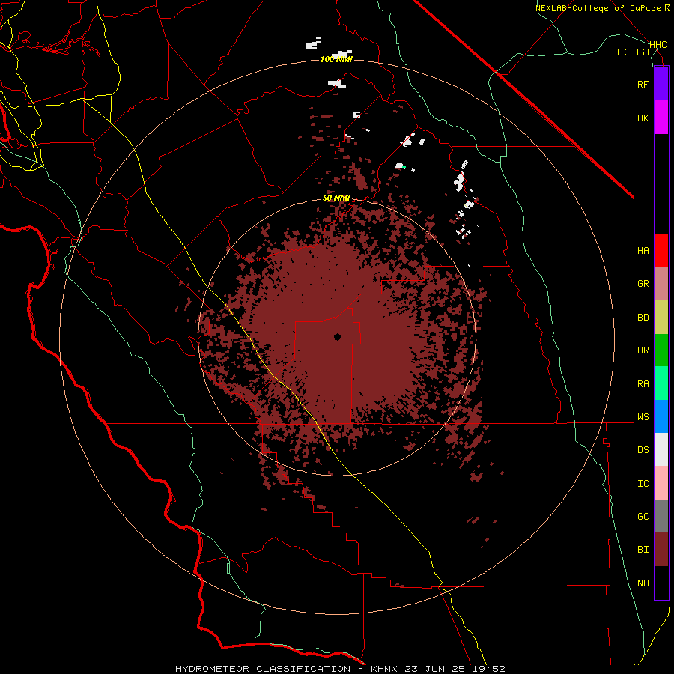This screenshot has width=674, height=674.
Task: Click the BI legend label
Action: tap(643, 550)
